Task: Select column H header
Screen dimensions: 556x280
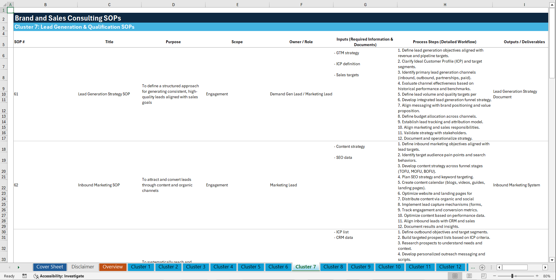Action: (x=445, y=5)
